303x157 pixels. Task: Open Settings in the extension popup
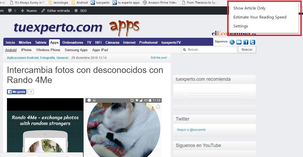pos(241,26)
